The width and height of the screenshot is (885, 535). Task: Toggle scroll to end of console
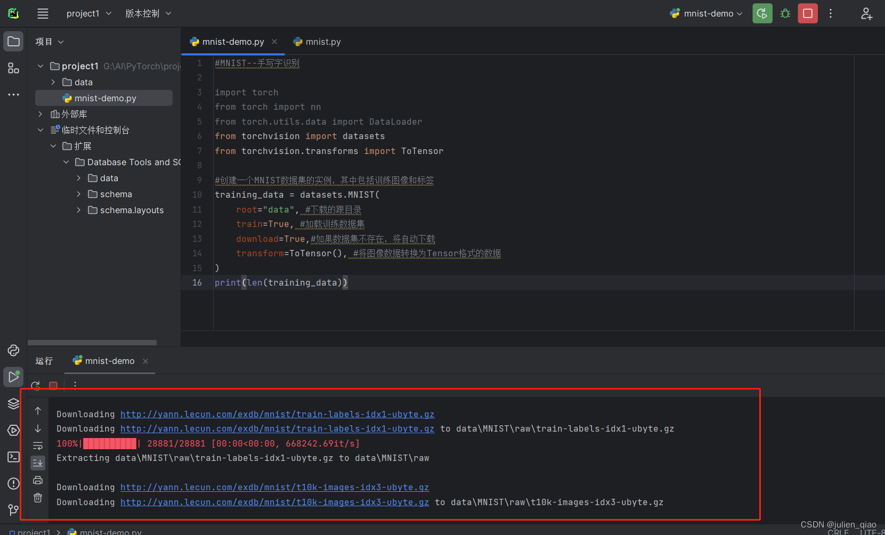38,463
